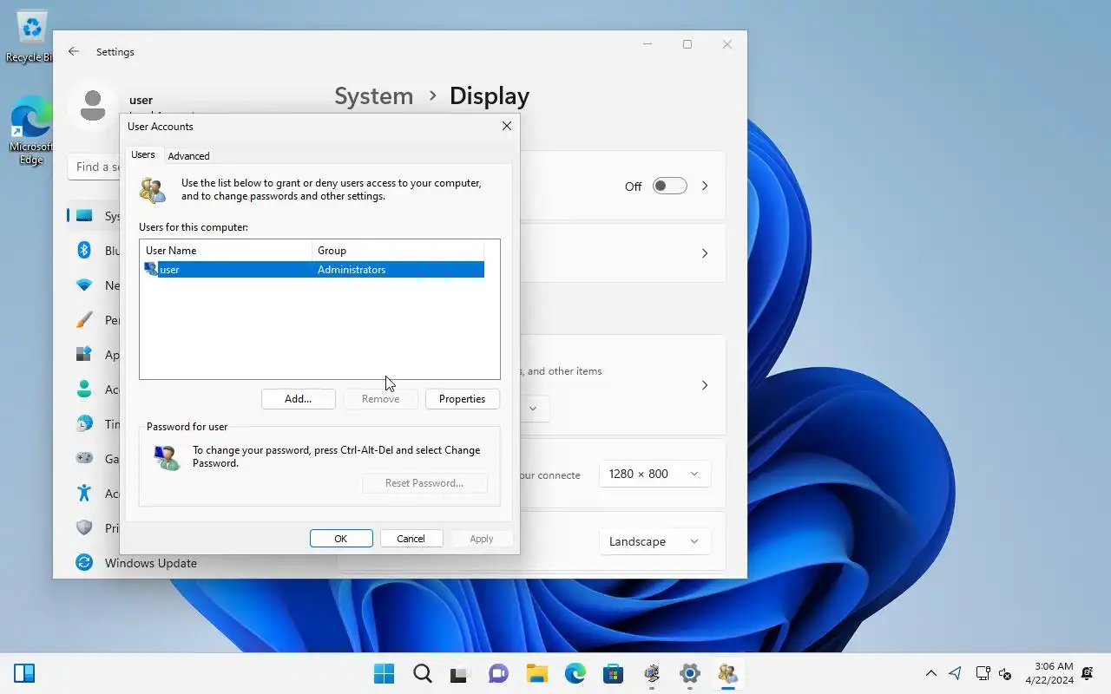
Task: Switch to the Advanced tab
Action: [x=188, y=156]
